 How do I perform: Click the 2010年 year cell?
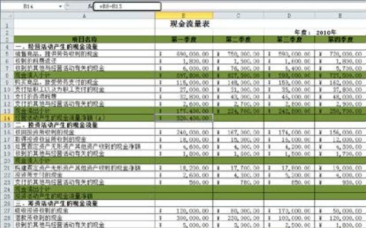(x=340, y=32)
